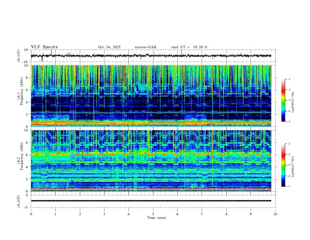Click time axis tick label '2'
Screen dimensions: 310x240
click(x=80, y=214)
